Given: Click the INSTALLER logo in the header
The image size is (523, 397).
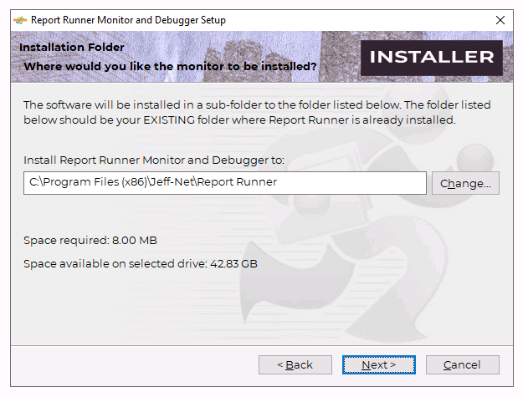Looking at the screenshot, I should (432, 57).
